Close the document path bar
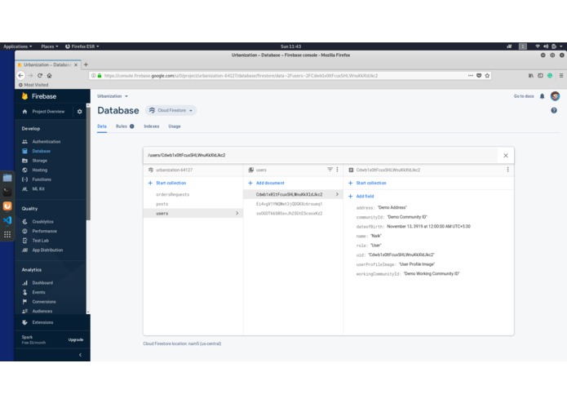Screen dimensions: 567x403 (x=506, y=156)
